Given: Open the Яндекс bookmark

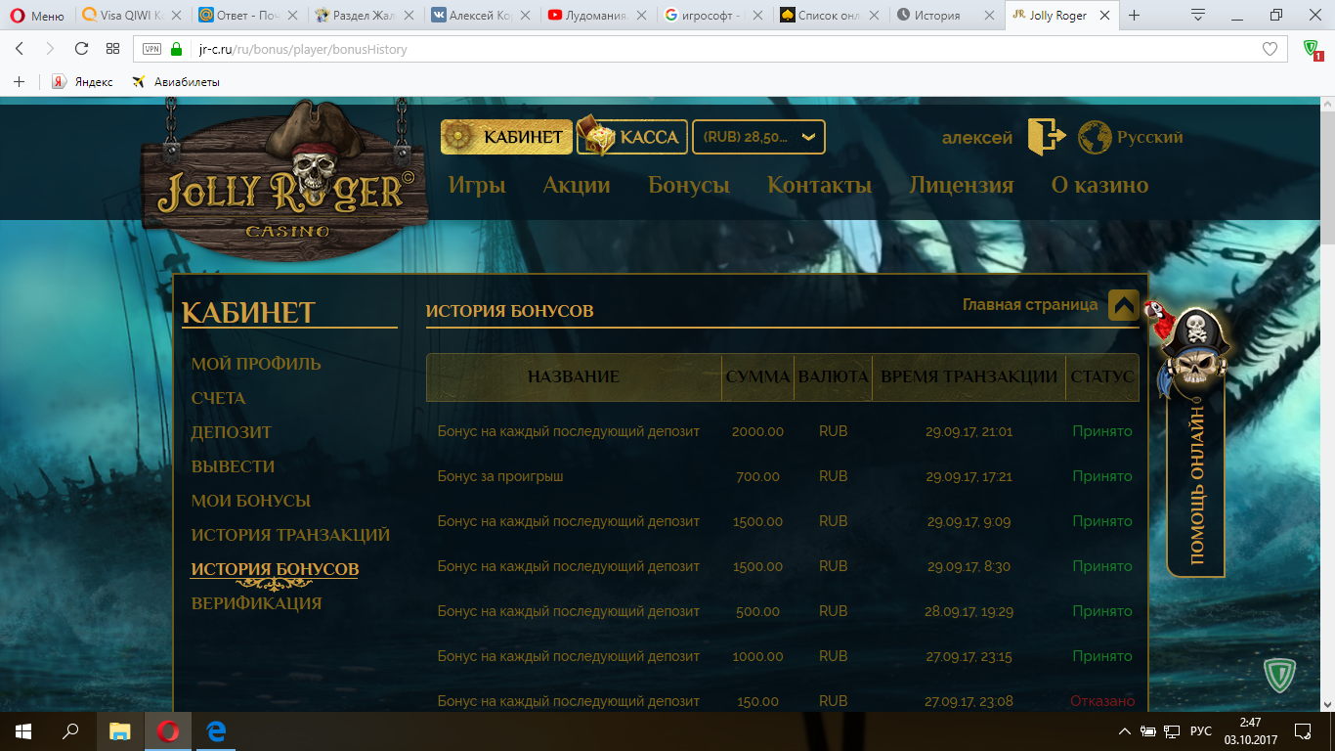Looking at the screenshot, I should (x=83, y=82).
